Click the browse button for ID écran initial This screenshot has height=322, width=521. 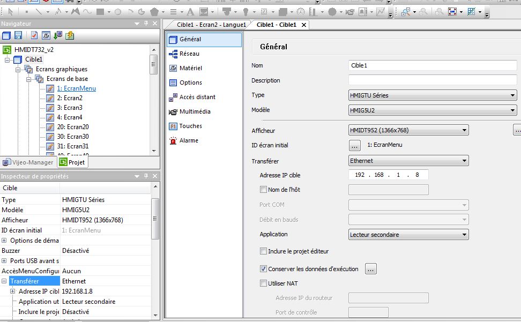coord(354,145)
